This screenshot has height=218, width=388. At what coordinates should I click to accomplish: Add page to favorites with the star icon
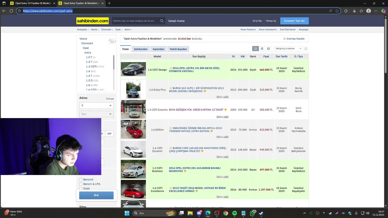pos(337,11)
